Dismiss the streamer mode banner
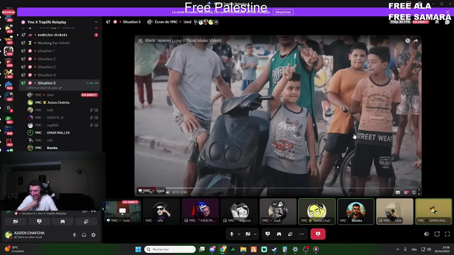454x255 pixels. click(447, 12)
